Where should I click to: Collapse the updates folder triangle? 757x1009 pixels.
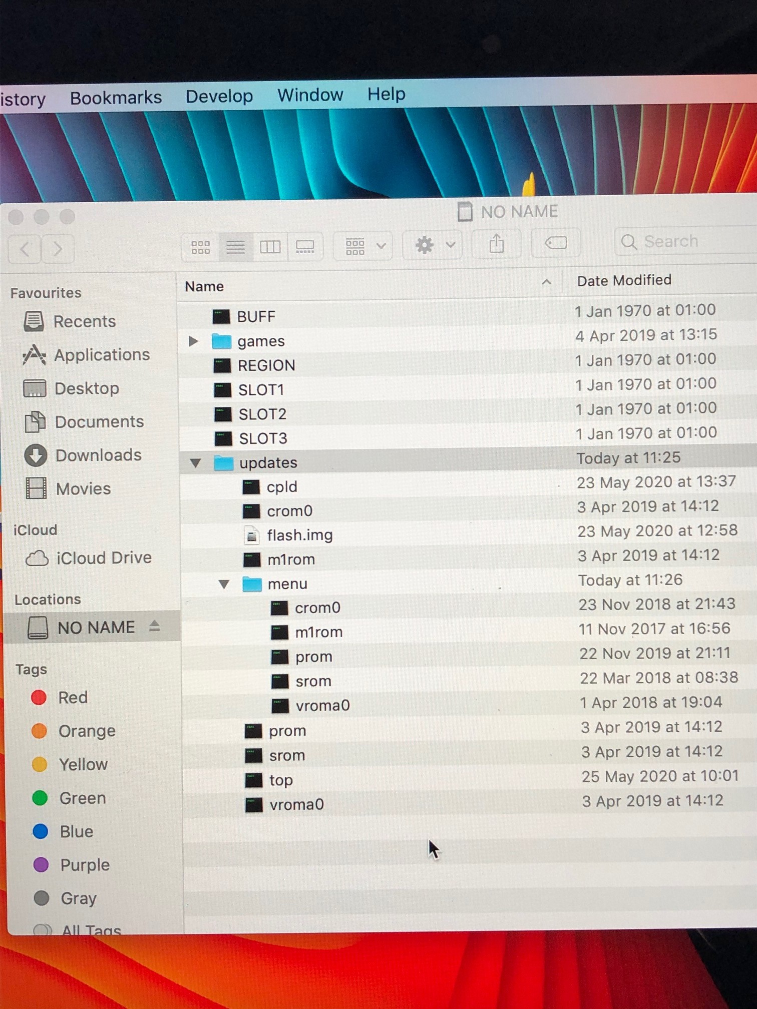pos(196,463)
